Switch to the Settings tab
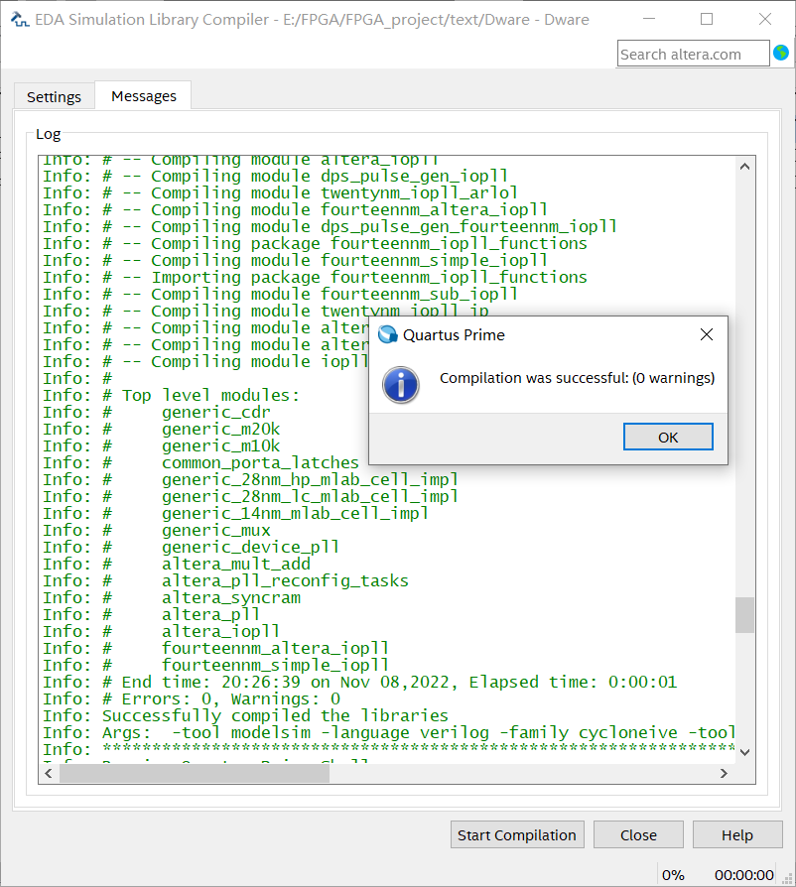 tap(54, 96)
